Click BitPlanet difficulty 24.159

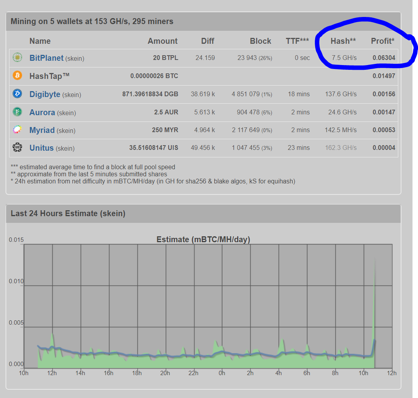click(x=205, y=58)
